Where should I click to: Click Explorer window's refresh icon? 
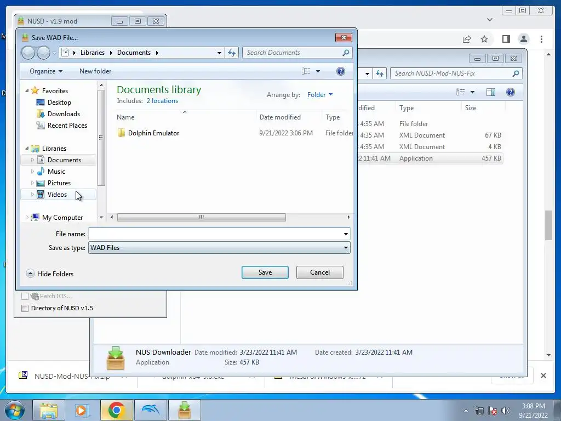379,74
